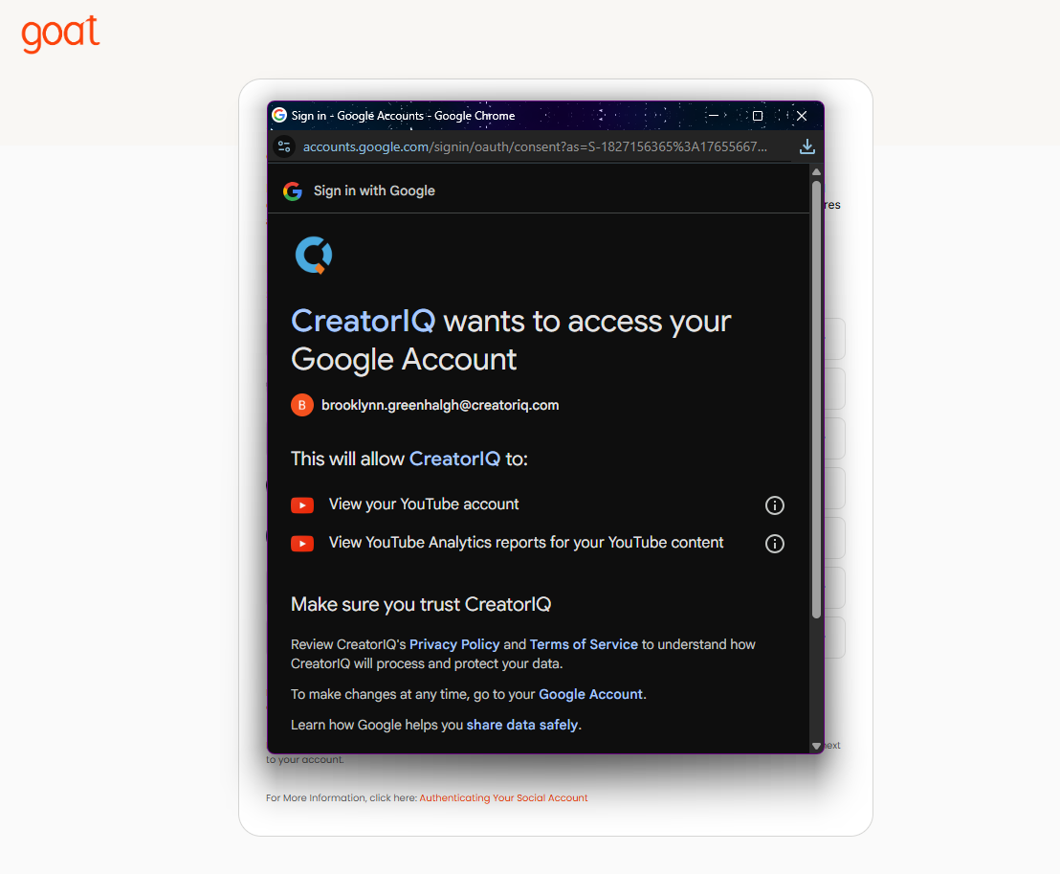The image size is (1060, 874).
Task: Click Chrome favicon in popup title bar
Action: 279,116
